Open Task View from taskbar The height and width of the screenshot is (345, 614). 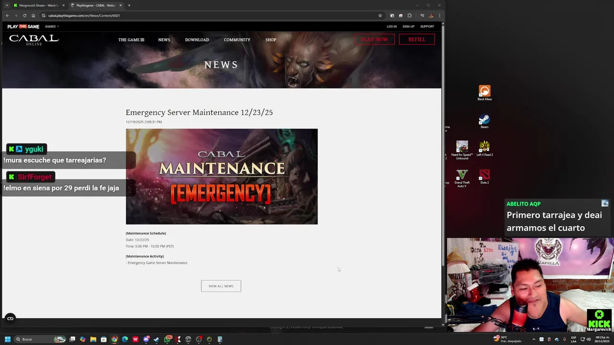click(72, 339)
